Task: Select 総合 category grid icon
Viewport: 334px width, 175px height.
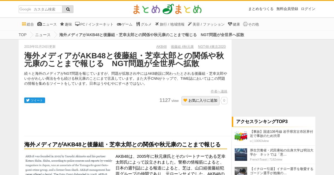Action: [24, 24]
